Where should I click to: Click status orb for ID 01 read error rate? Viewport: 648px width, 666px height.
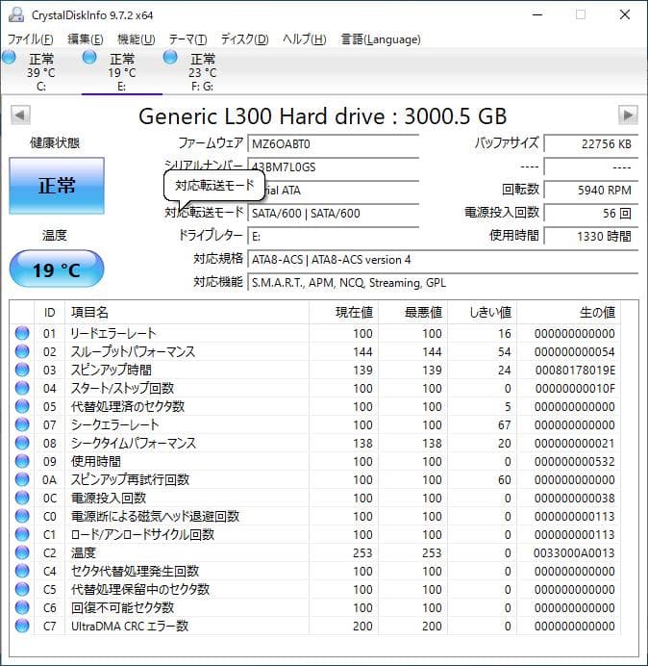point(22,333)
